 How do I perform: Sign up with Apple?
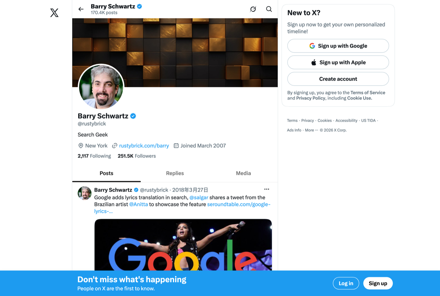pos(338,62)
